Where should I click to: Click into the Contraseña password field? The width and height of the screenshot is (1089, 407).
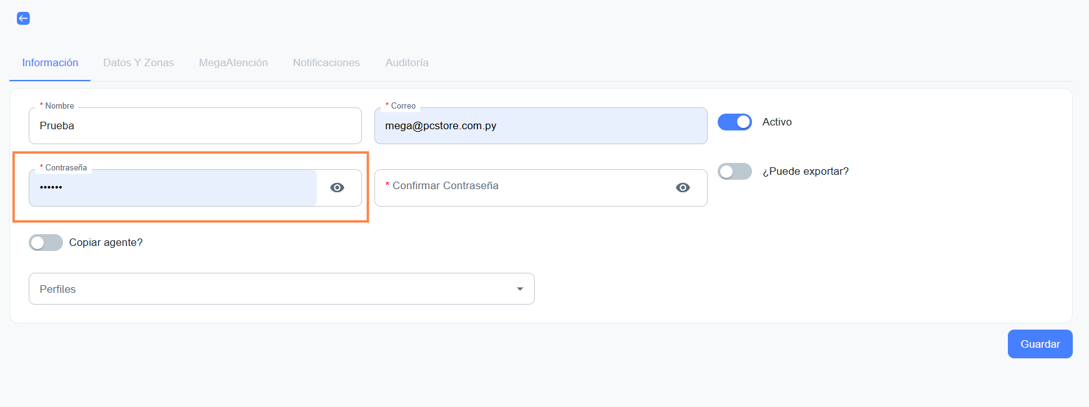173,188
